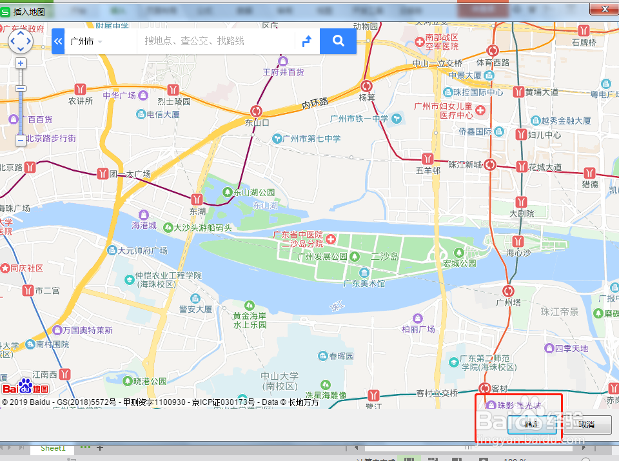Screen dimensions: 619x461
Task: Click the 团一大广场 metro station icon
Action: pos(103,173)
